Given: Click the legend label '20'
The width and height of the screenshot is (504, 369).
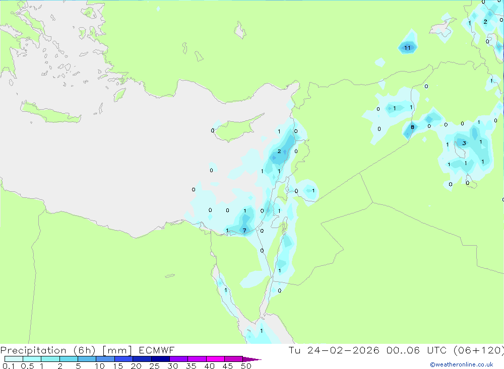Looking at the screenshot, I should (136, 366).
